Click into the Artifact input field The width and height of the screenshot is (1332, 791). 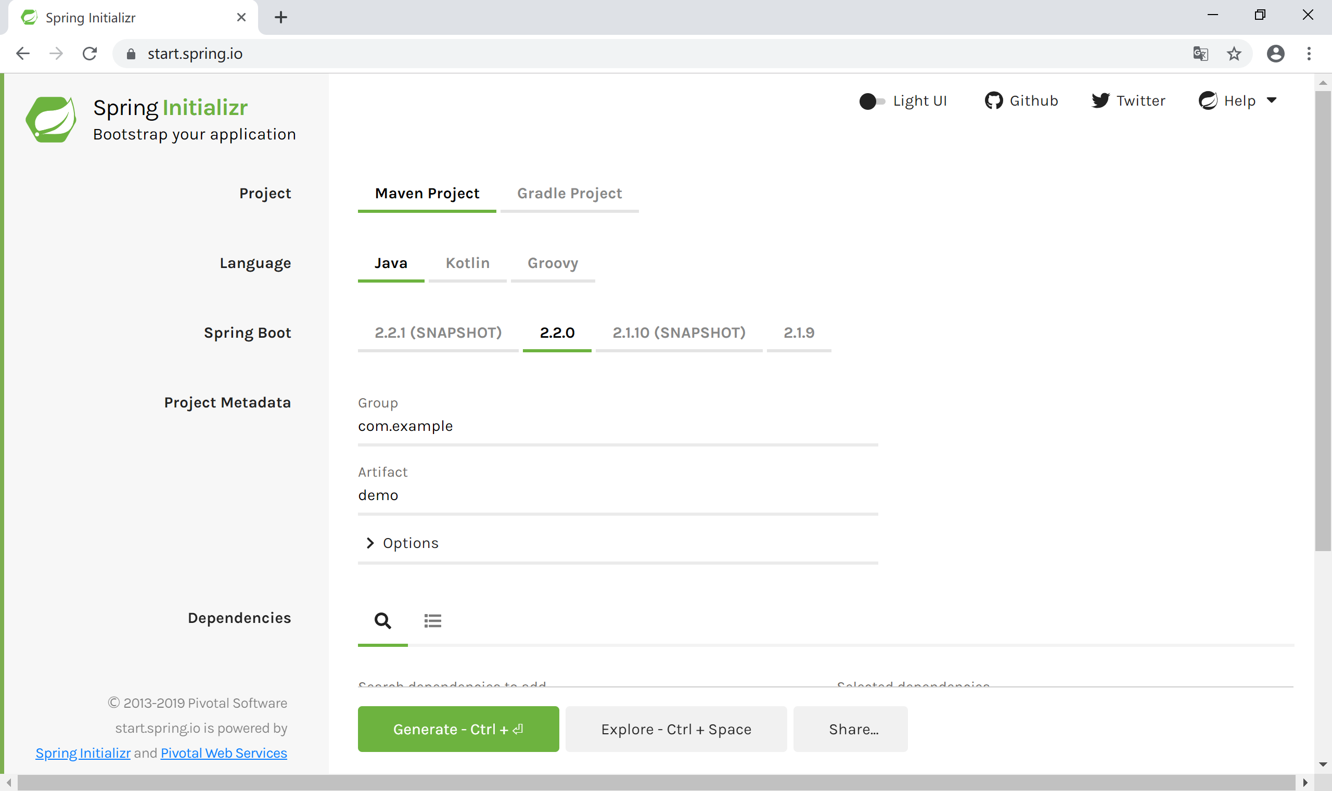(x=617, y=496)
